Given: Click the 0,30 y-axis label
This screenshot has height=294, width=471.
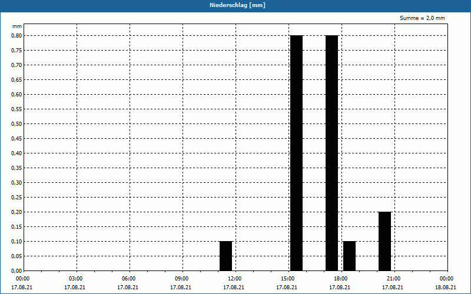Looking at the screenshot, I should click(16, 183).
